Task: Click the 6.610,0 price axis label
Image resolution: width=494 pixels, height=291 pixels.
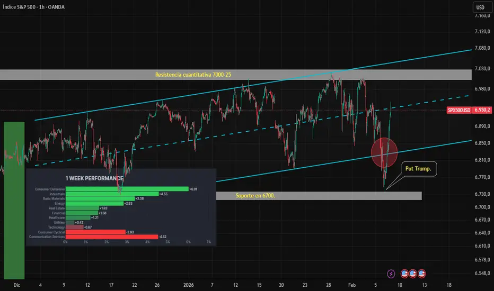Action: (x=482, y=246)
